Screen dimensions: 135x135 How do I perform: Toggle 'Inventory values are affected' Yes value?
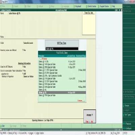click(x=25, y=50)
